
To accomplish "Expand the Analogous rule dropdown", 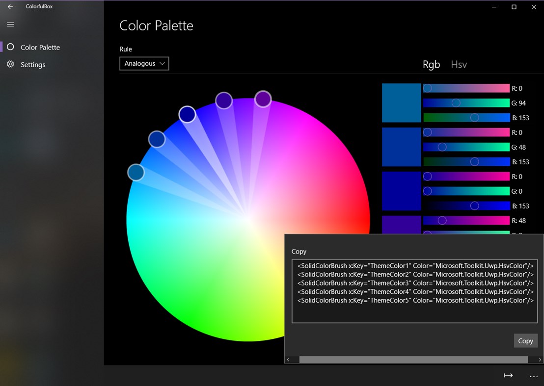I will click(144, 63).
